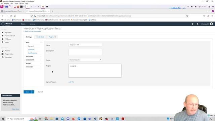
Task: Open terminal dropdown arrow in Kali panel
Action: pos(24,7)
